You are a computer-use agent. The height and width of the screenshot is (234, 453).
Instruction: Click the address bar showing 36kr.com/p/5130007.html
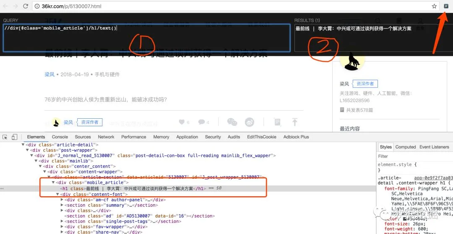[x=236, y=6]
